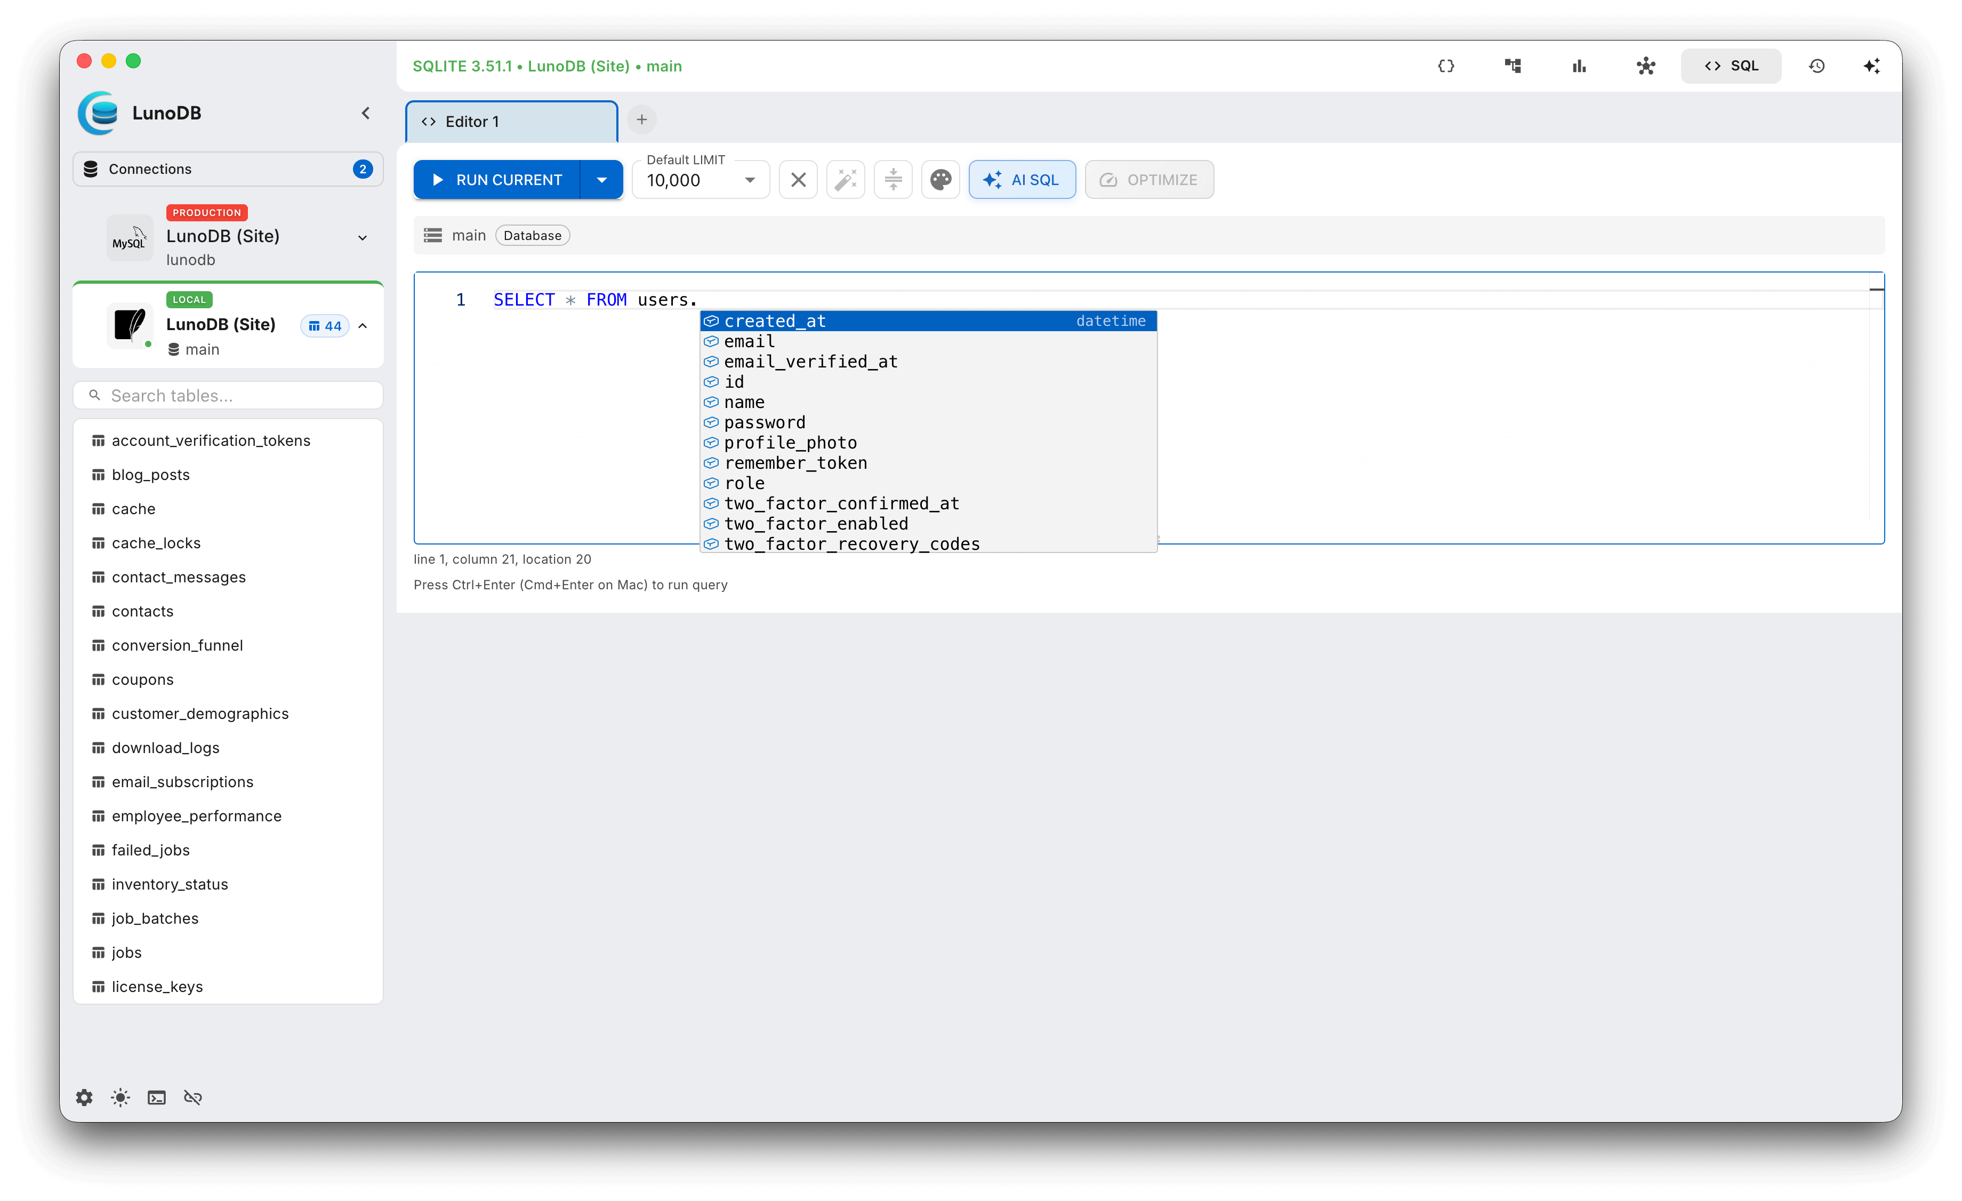Click the magic wand format icon
Screen dimensions: 1962x1201
846,180
